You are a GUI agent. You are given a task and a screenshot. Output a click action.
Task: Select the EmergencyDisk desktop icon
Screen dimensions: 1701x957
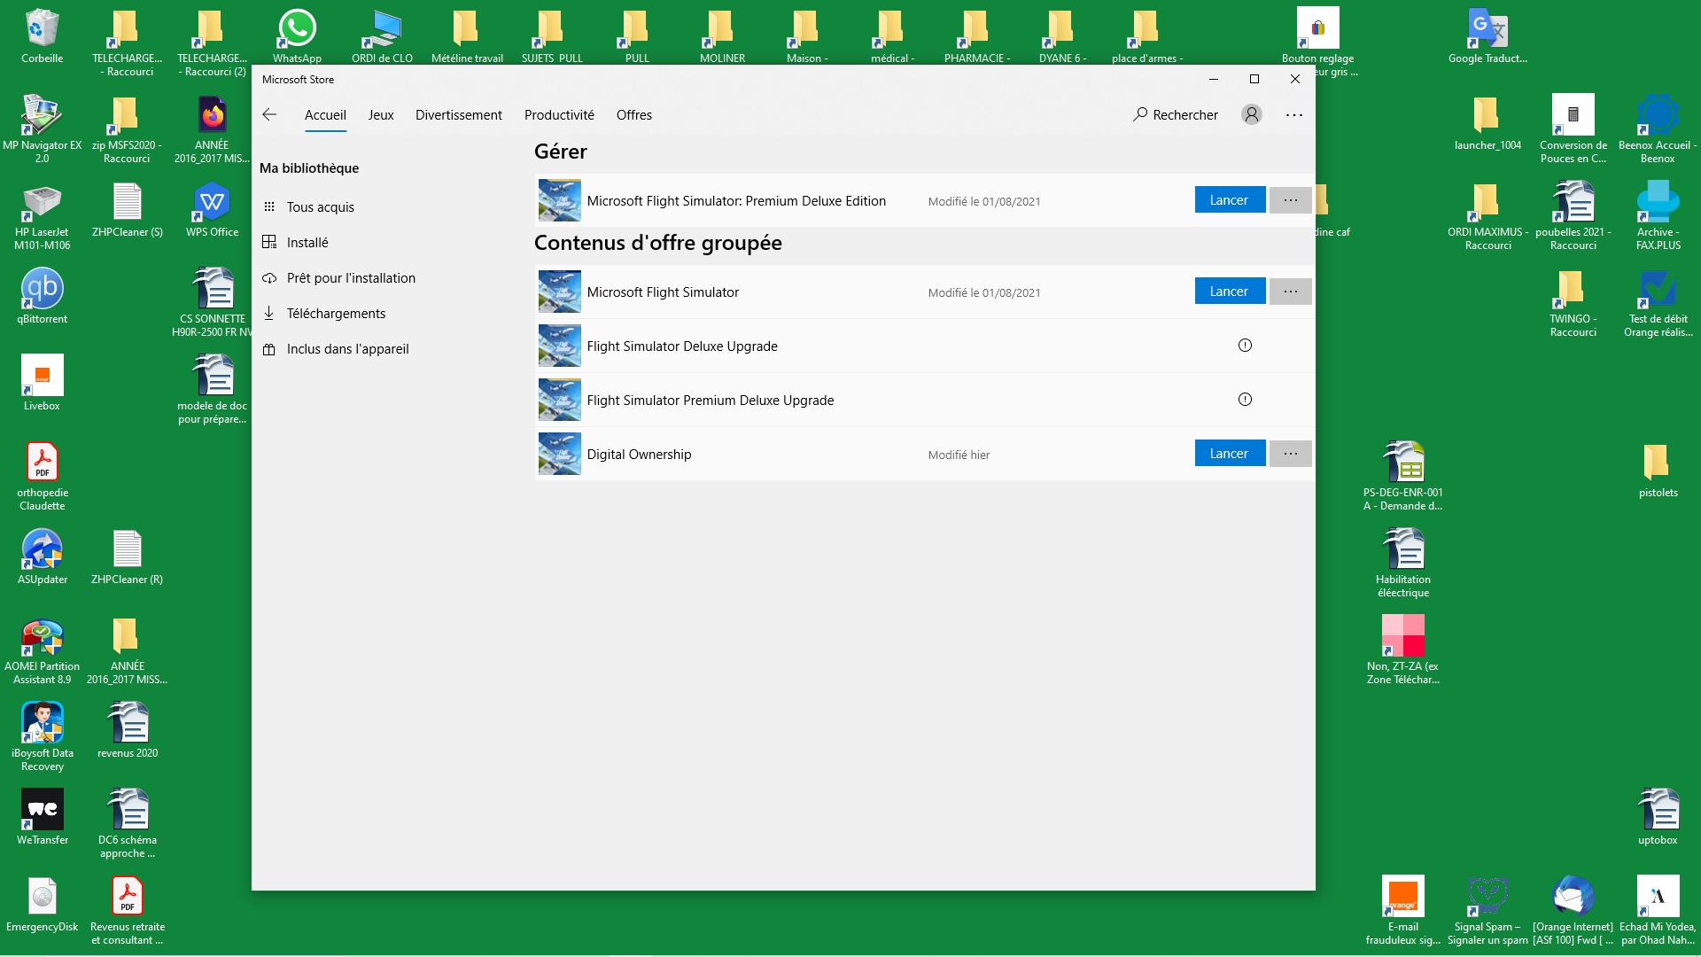42,905
